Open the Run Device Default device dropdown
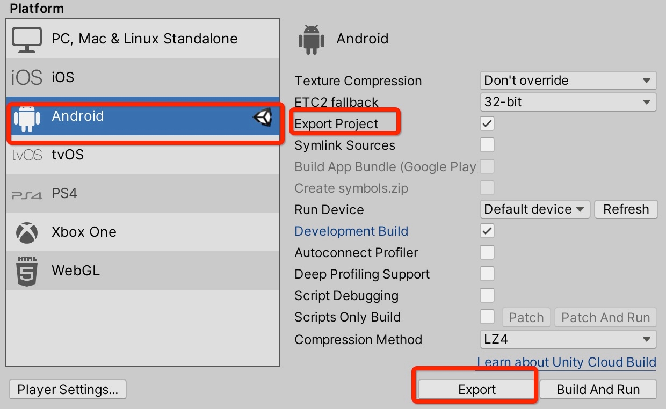666x409 pixels. [x=534, y=209]
